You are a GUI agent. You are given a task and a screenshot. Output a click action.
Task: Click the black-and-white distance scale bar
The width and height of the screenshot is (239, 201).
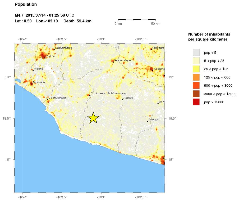(137, 19)
